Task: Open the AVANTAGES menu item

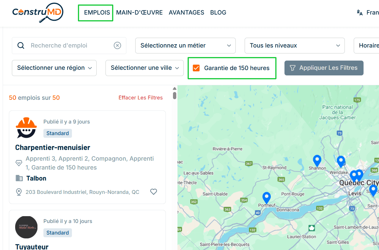Action: (186, 12)
